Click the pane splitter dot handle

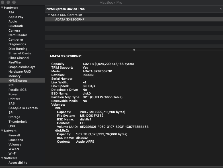click(134, 50)
